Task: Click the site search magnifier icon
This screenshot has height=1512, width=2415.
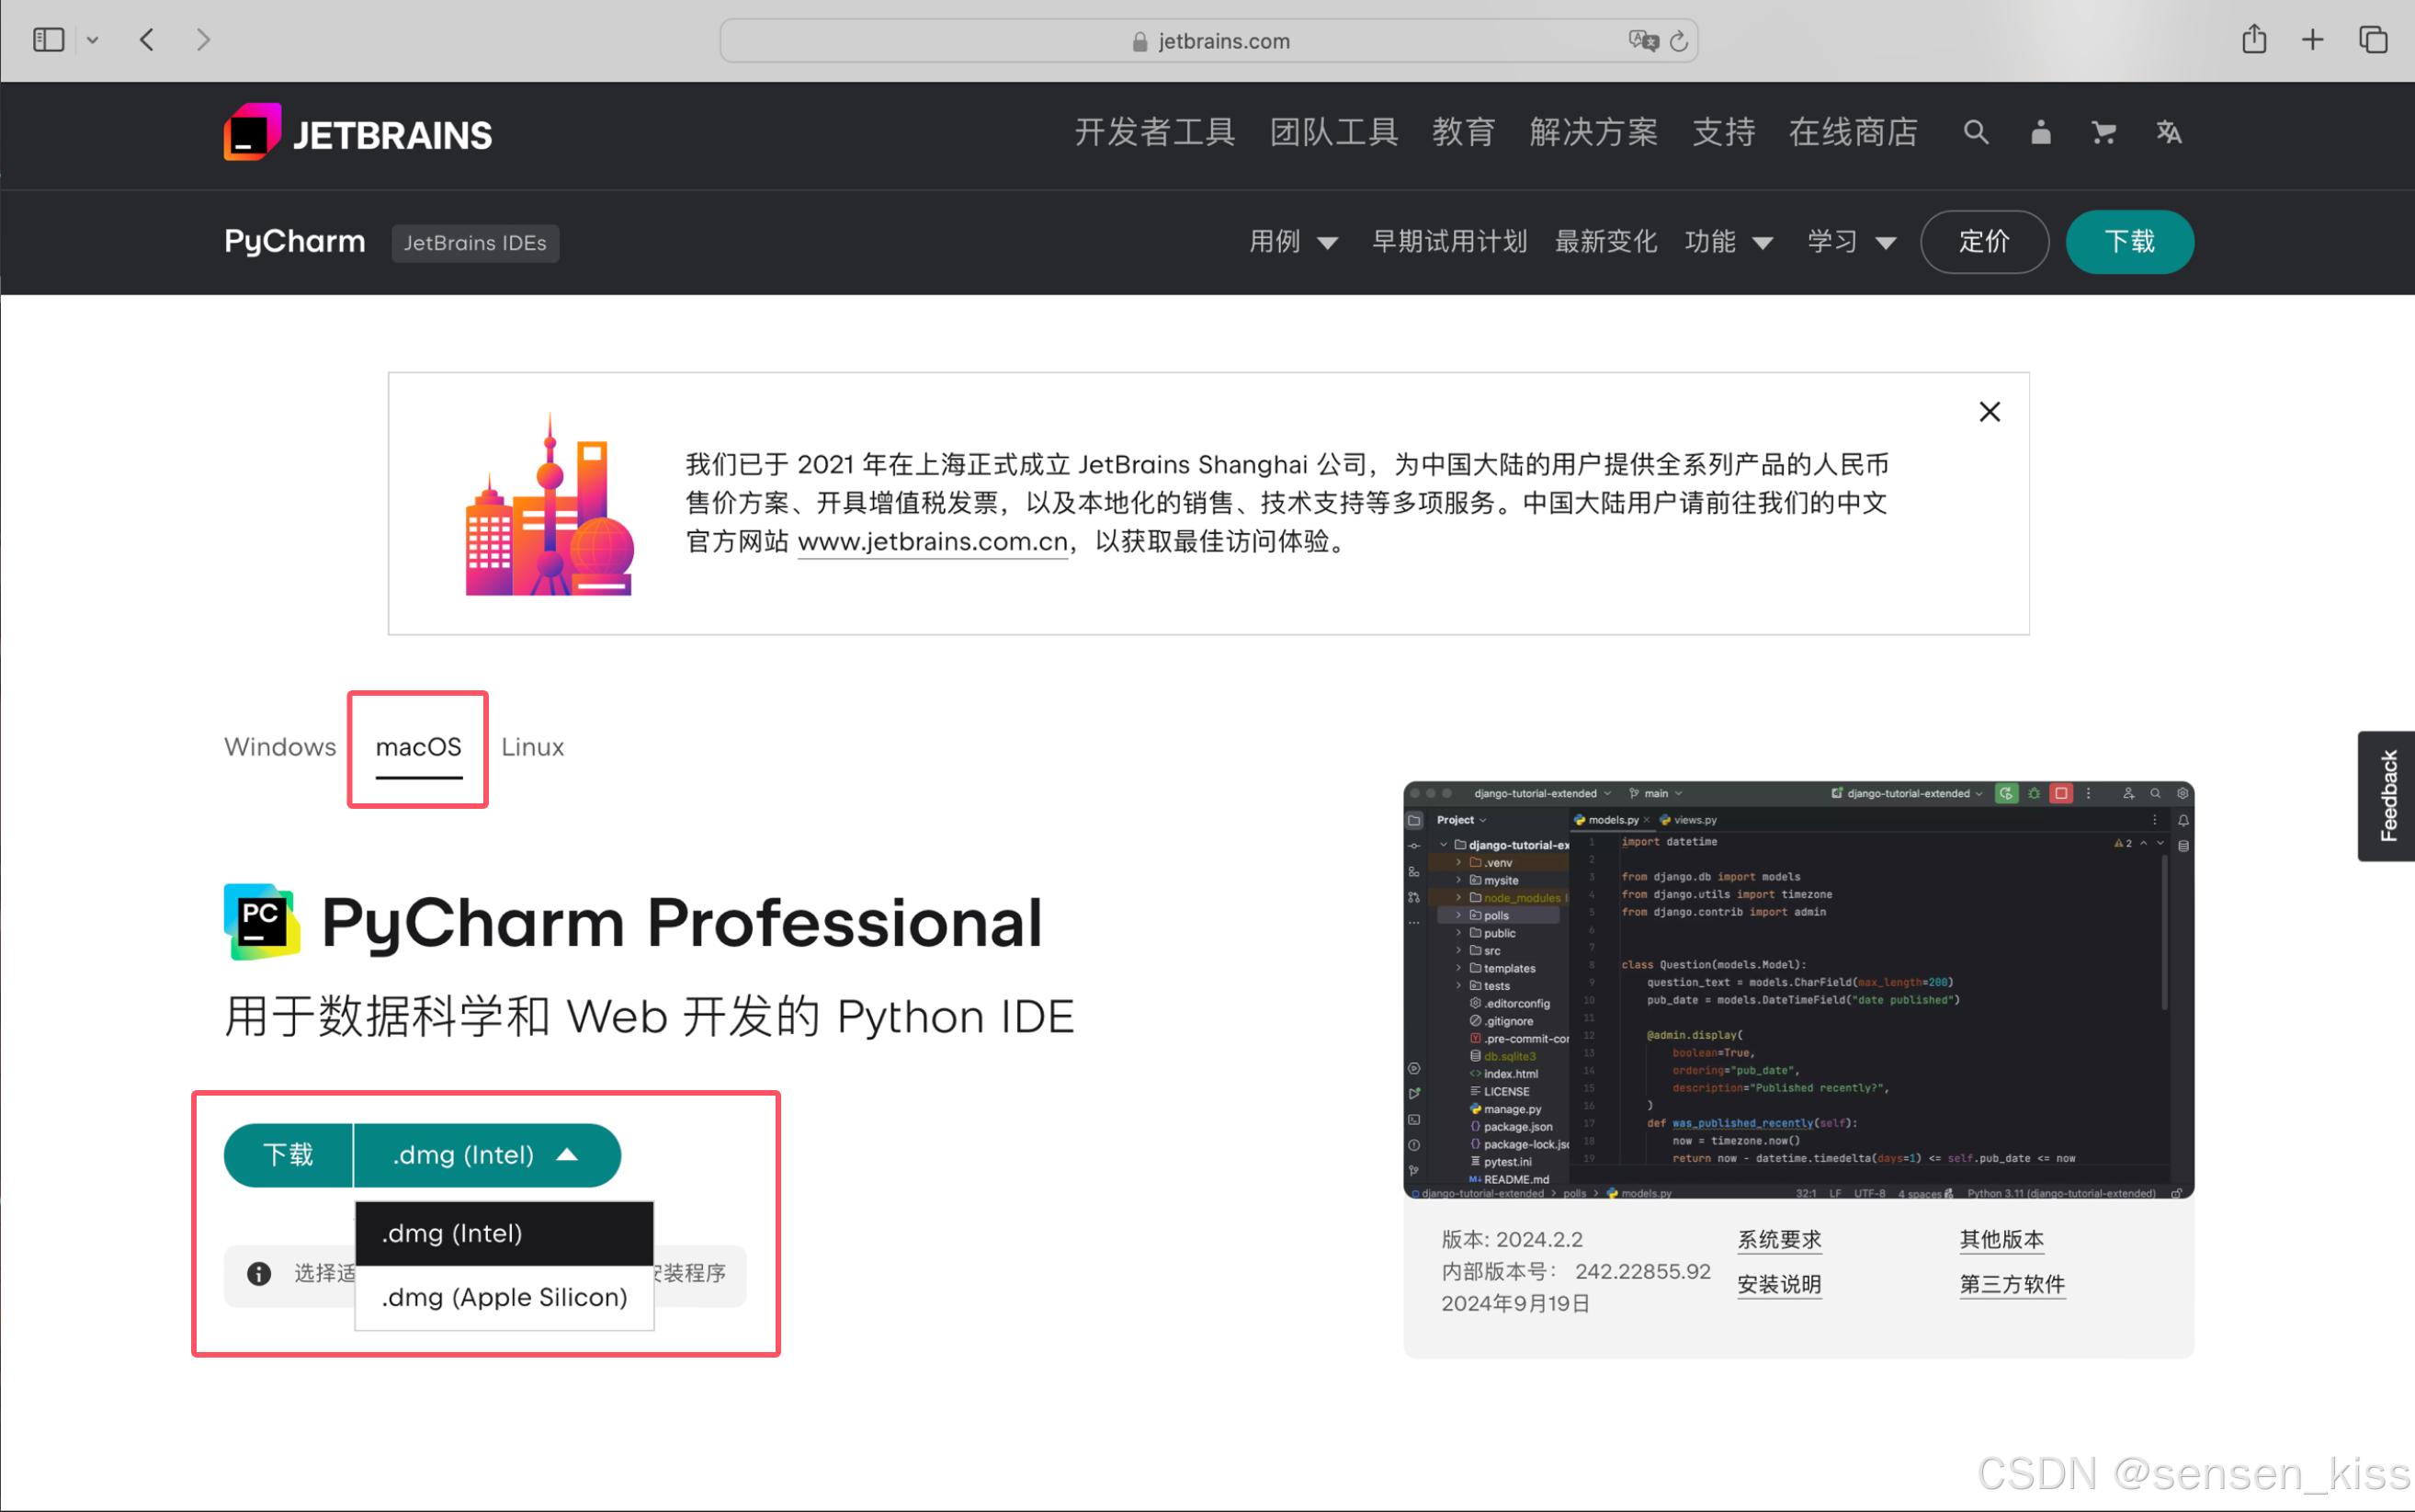Action: click(1976, 132)
